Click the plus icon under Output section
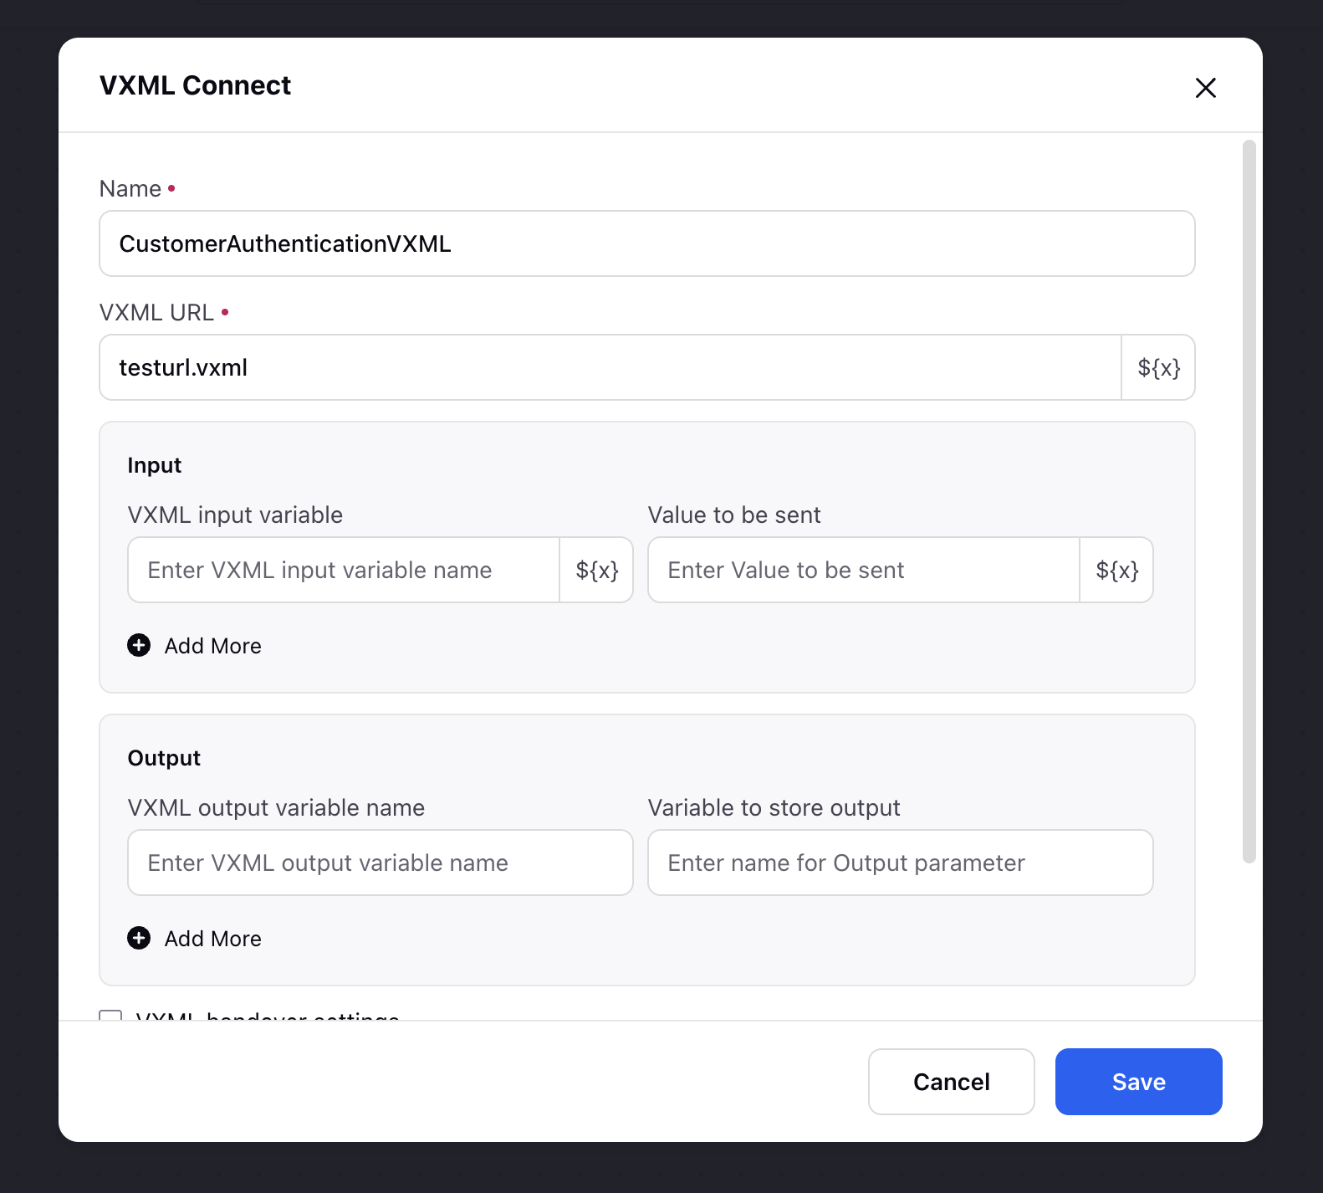Screen dimensions: 1323x1193 click(139, 939)
